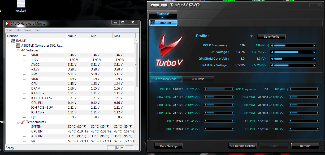Click the HWMonitor title bar icon
This screenshot has width=325, height=155.
7,23
